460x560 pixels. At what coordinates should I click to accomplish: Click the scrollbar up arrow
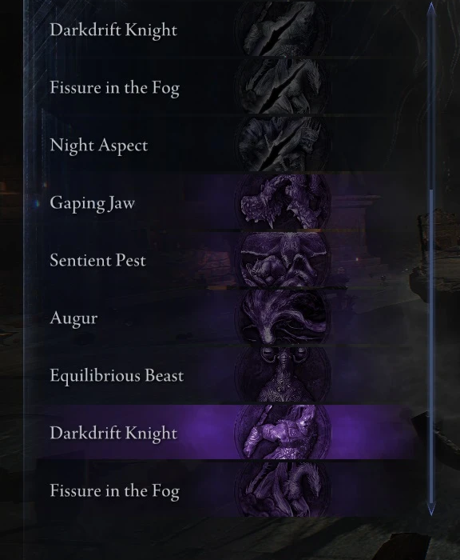(431, 7)
